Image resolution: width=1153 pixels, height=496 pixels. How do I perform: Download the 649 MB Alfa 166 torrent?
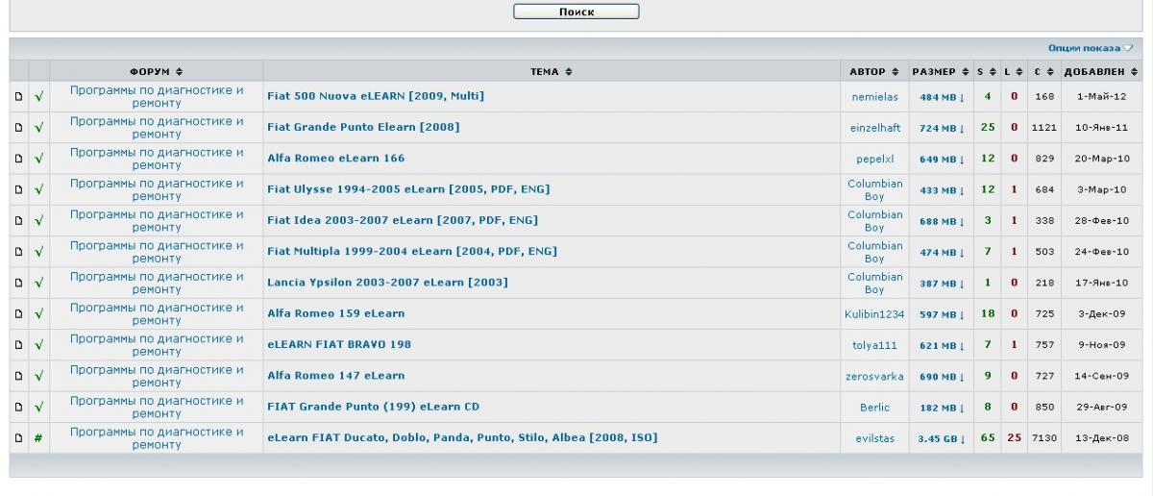tap(941, 159)
